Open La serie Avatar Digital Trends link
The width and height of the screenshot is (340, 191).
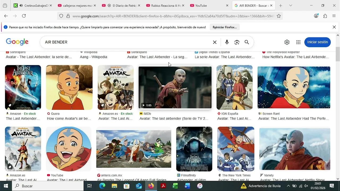point(225,57)
